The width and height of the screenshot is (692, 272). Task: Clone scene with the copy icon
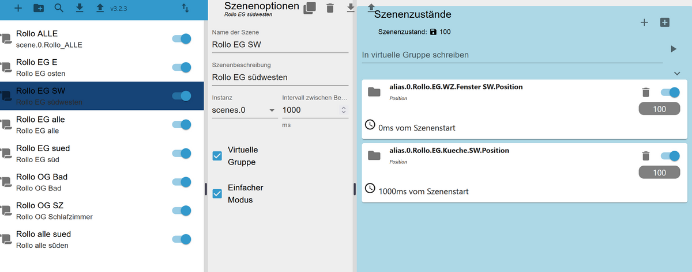click(x=310, y=7)
